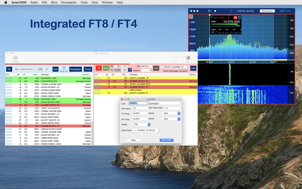
Task: Click the decoded messages list scrollbar
Action: coord(92,133)
